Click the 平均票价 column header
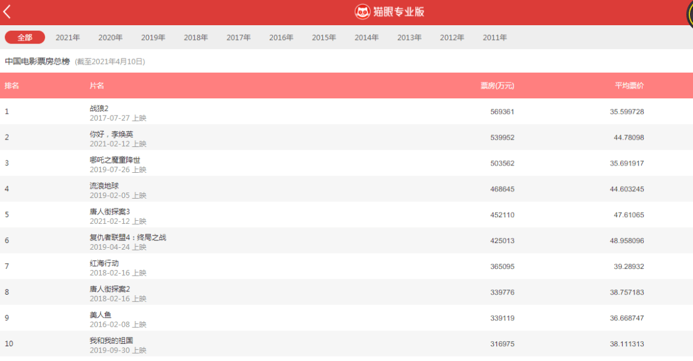 coord(630,85)
